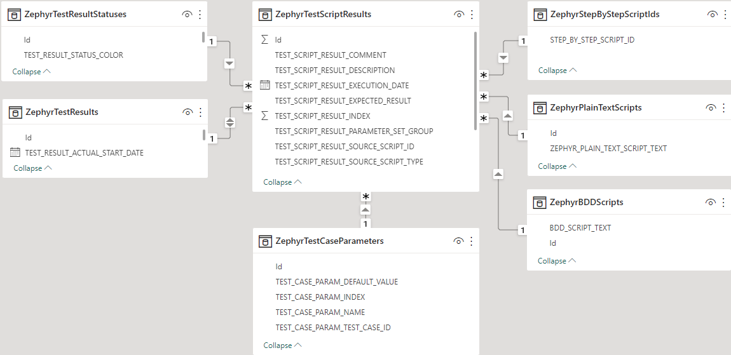The image size is (731, 355).
Task: Toggle visibility of ZephyrTestResultStatuses table
Action: (x=188, y=15)
